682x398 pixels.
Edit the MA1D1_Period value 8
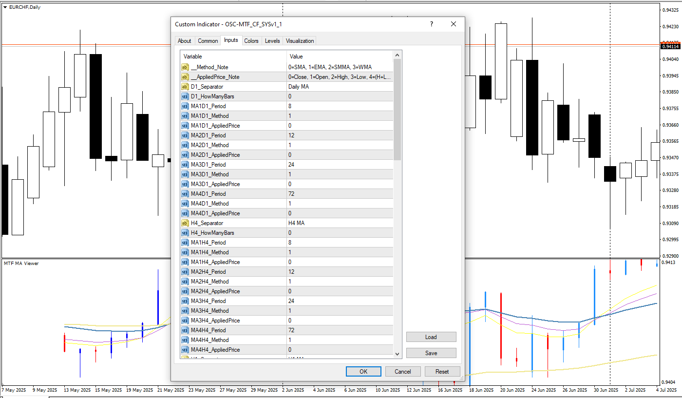click(x=340, y=106)
